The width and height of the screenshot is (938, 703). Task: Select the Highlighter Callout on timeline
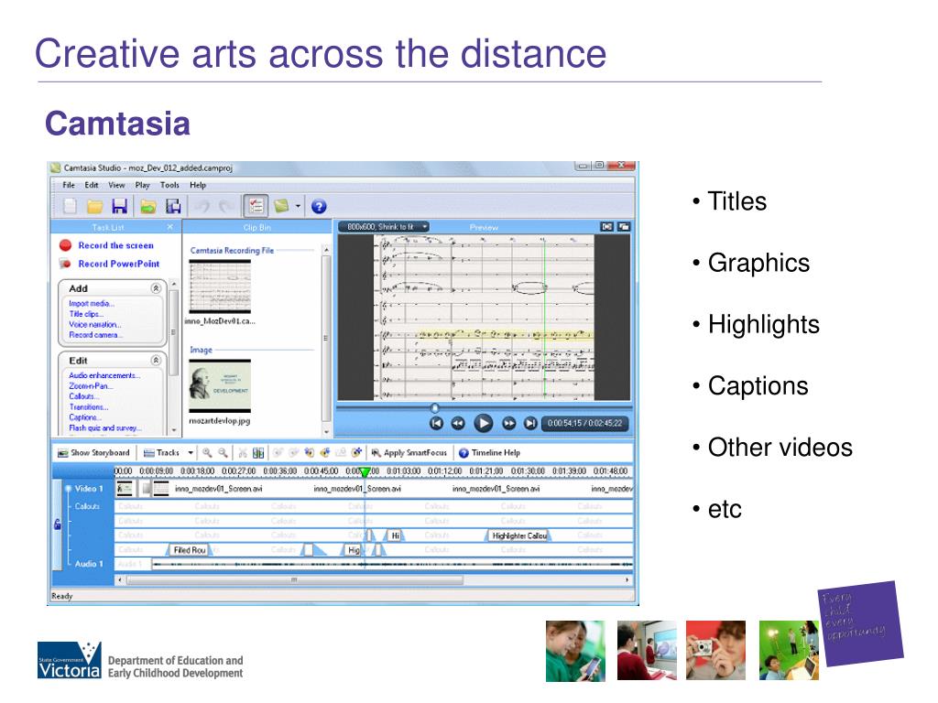518,536
